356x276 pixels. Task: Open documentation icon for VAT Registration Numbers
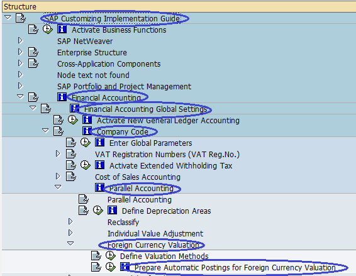click(71, 153)
